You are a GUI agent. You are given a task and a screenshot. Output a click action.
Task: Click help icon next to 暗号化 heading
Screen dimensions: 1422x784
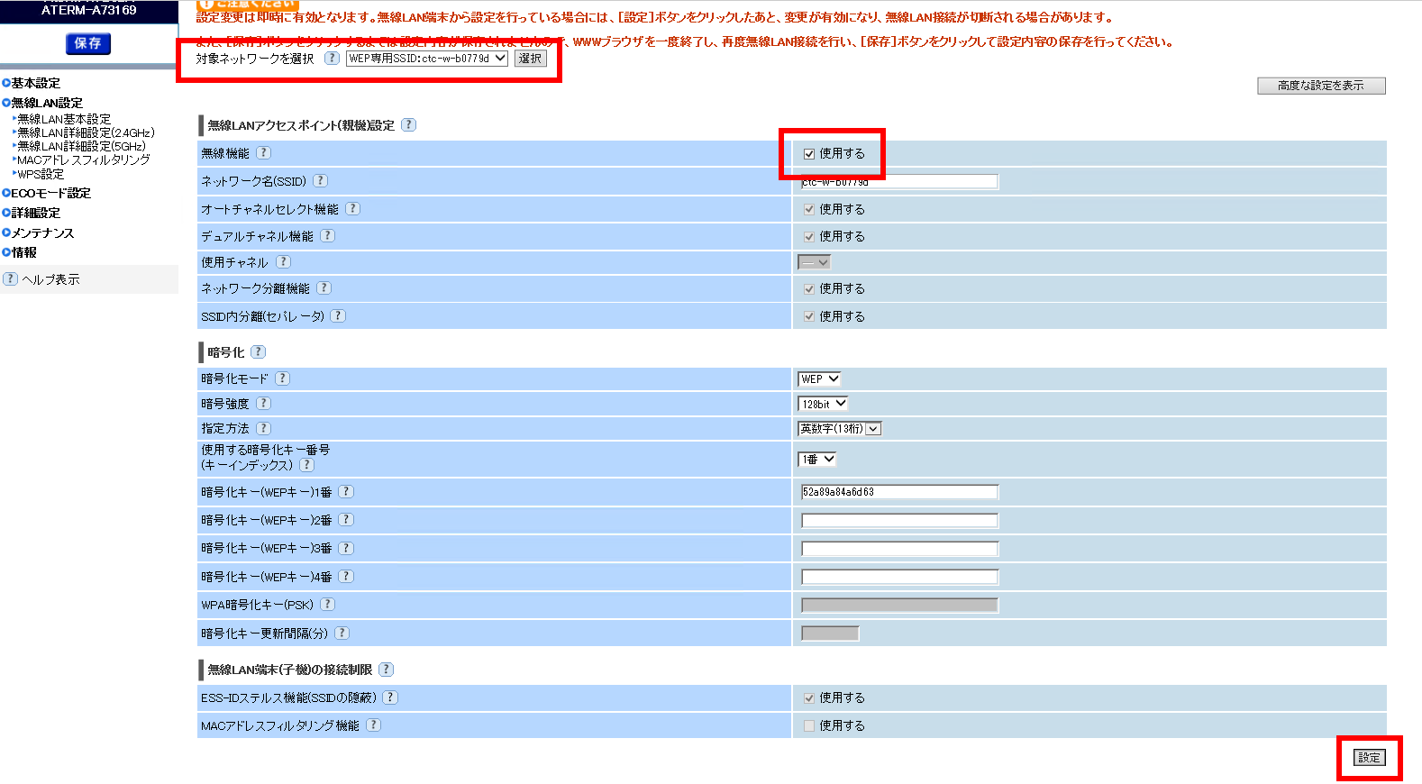(258, 352)
